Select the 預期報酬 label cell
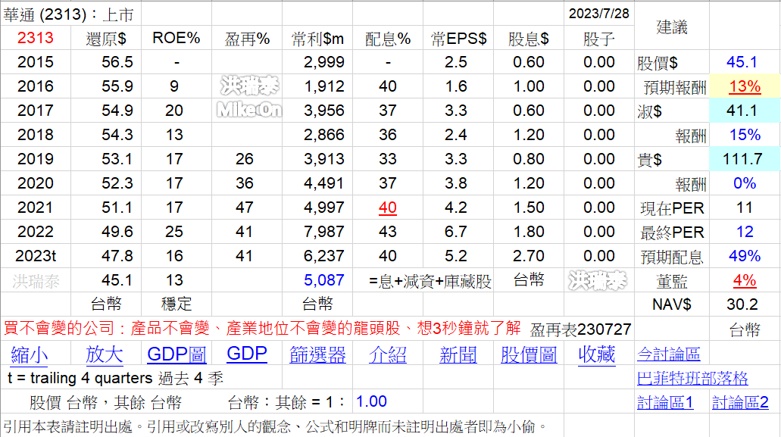This screenshot has width=781, height=437. pos(674,88)
